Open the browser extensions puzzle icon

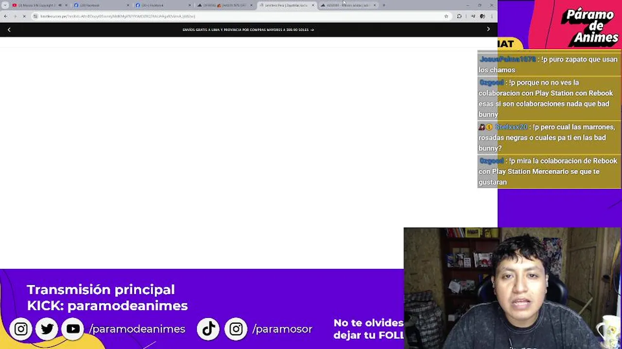459,16
